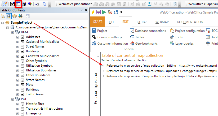Expand the Editing map service reference
Screen dimensions: 218x116
[104, 66]
